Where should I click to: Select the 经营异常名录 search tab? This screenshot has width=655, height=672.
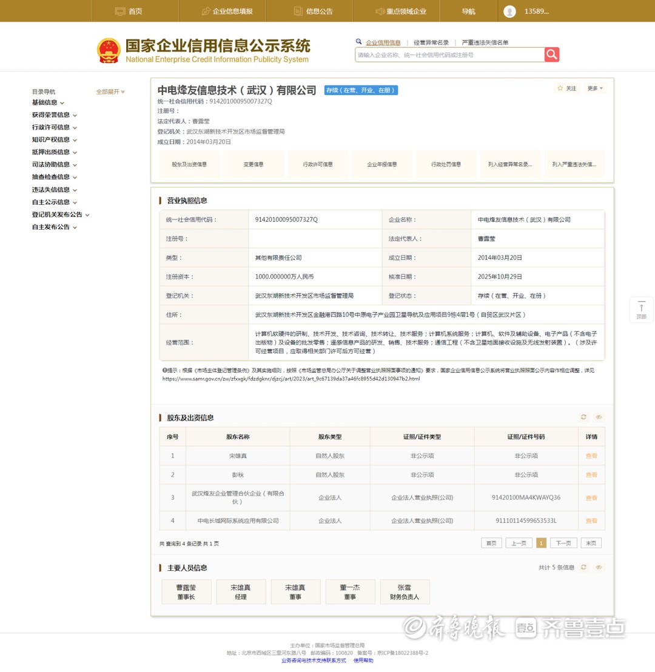click(x=431, y=42)
